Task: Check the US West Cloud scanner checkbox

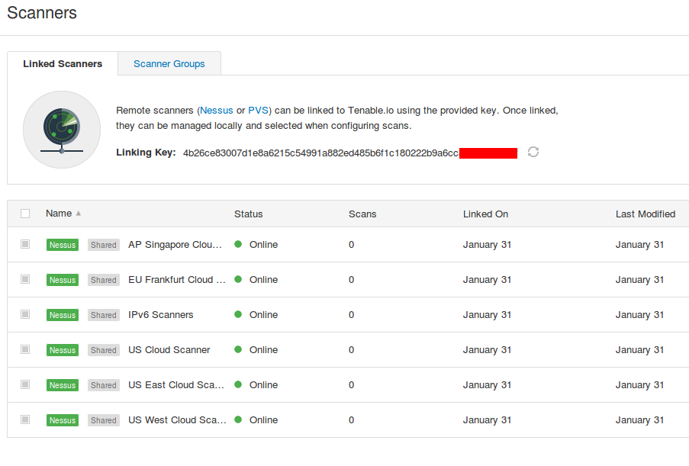Action: pyautogui.click(x=25, y=420)
